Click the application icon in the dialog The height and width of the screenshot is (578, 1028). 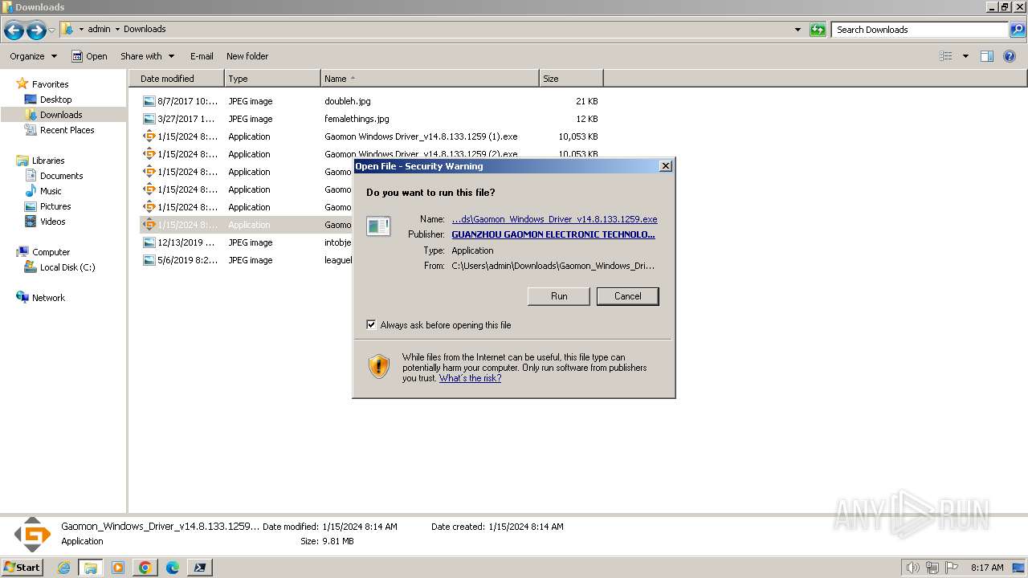(378, 226)
